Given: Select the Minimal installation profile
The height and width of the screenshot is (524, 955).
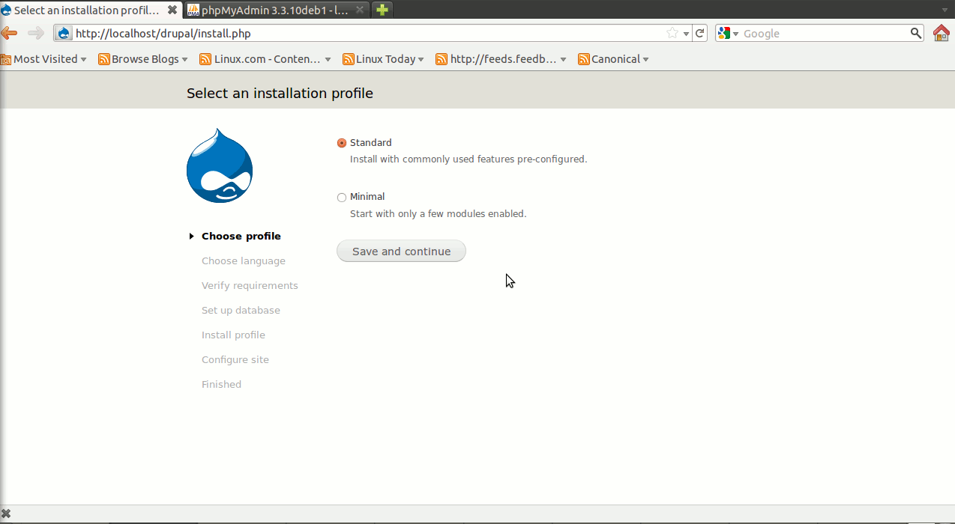Looking at the screenshot, I should (x=342, y=198).
